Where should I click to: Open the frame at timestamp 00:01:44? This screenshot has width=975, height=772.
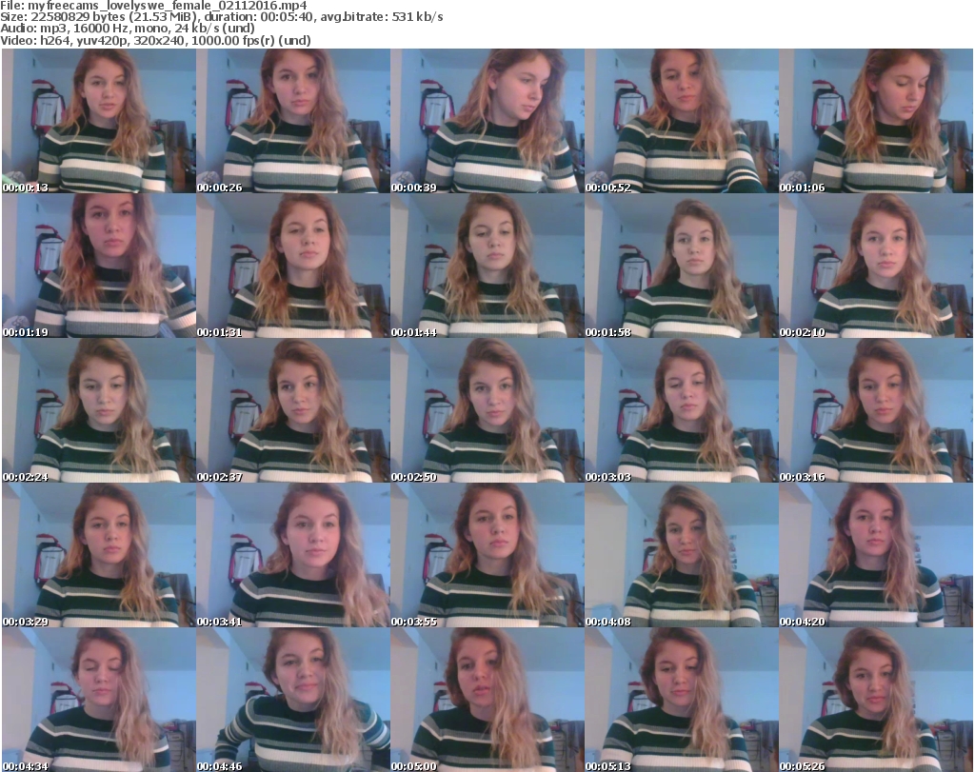487,266
